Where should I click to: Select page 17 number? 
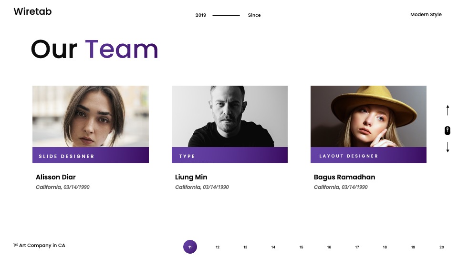coord(357,247)
